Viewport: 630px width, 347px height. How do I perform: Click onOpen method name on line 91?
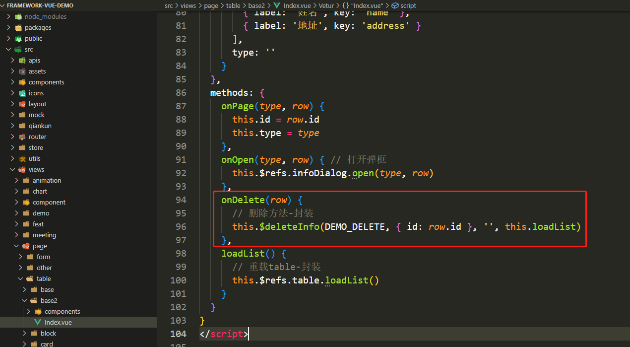tap(238, 159)
